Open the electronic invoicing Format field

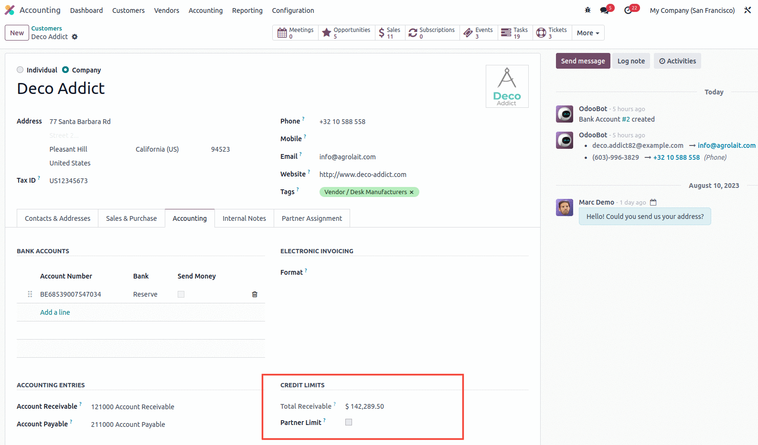click(424, 272)
